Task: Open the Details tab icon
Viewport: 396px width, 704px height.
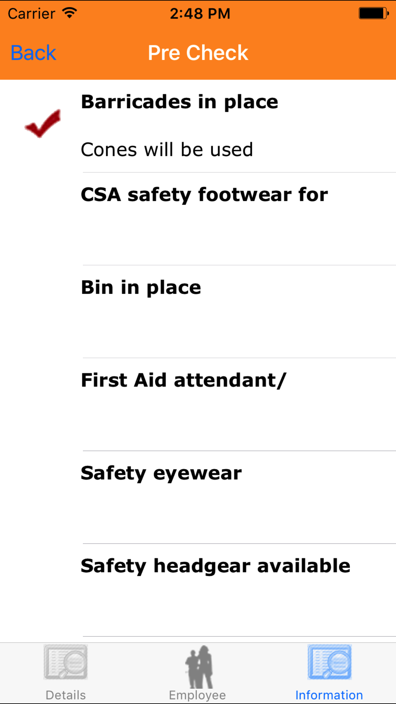Action: pyautogui.click(x=66, y=662)
